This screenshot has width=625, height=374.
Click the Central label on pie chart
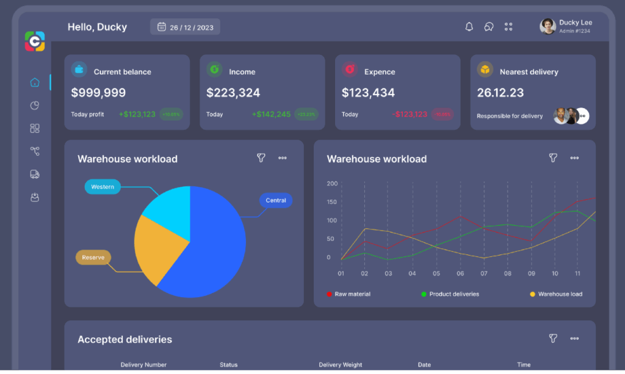(276, 200)
